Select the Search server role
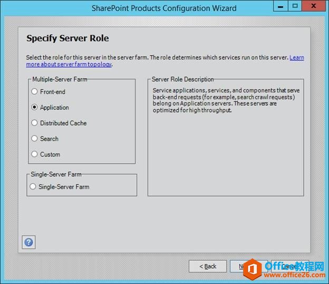This screenshot has width=329, height=284. pyautogui.click(x=45, y=139)
